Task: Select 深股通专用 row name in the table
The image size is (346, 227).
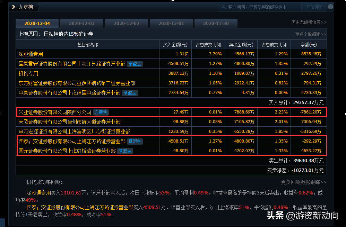Action: (31, 54)
